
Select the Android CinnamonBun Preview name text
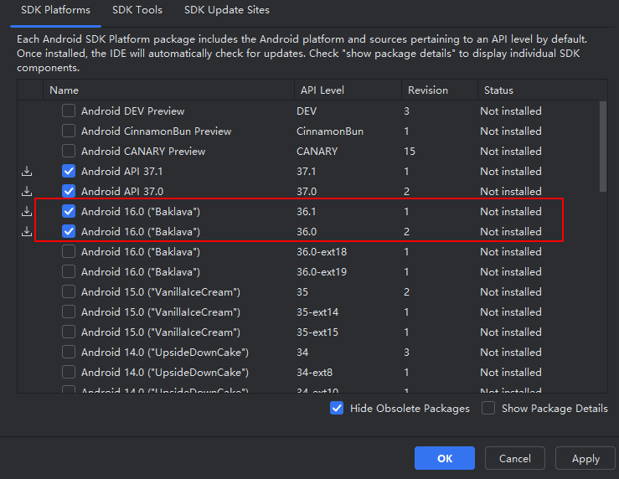click(x=157, y=131)
